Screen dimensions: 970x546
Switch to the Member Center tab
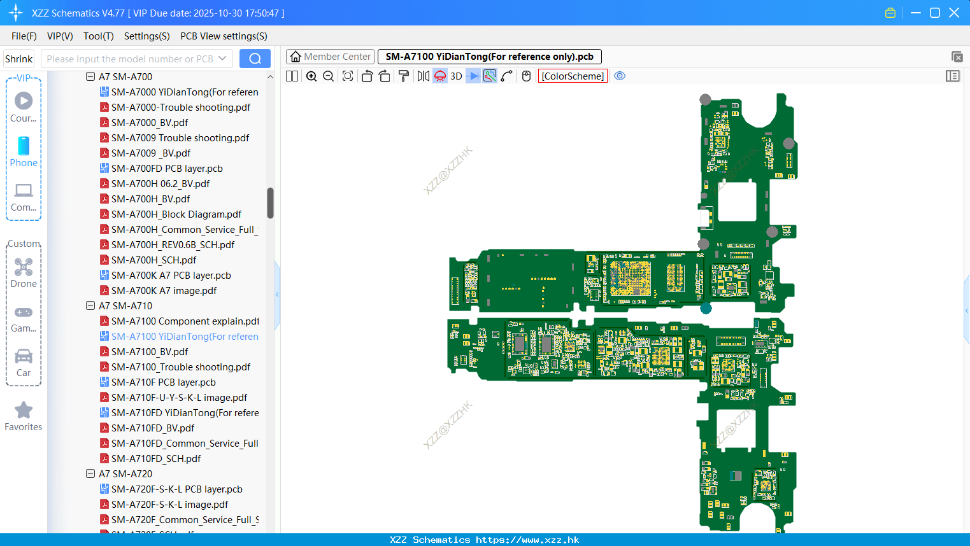pyautogui.click(x=330, y=57)
